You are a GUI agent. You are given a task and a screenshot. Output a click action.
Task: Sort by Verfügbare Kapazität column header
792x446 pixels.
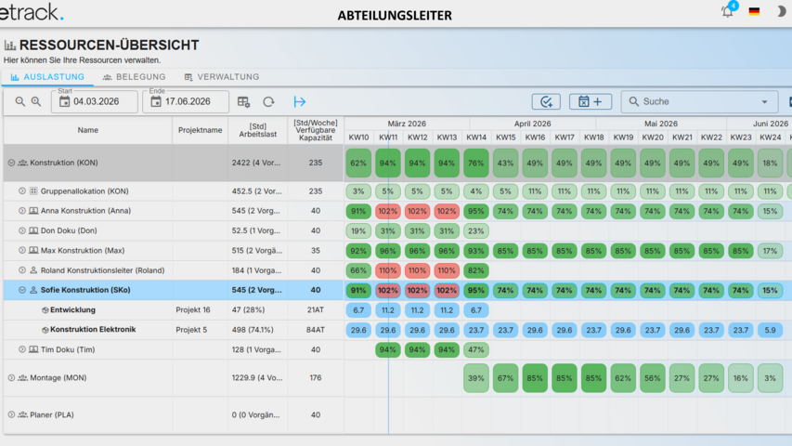(316, 130)
